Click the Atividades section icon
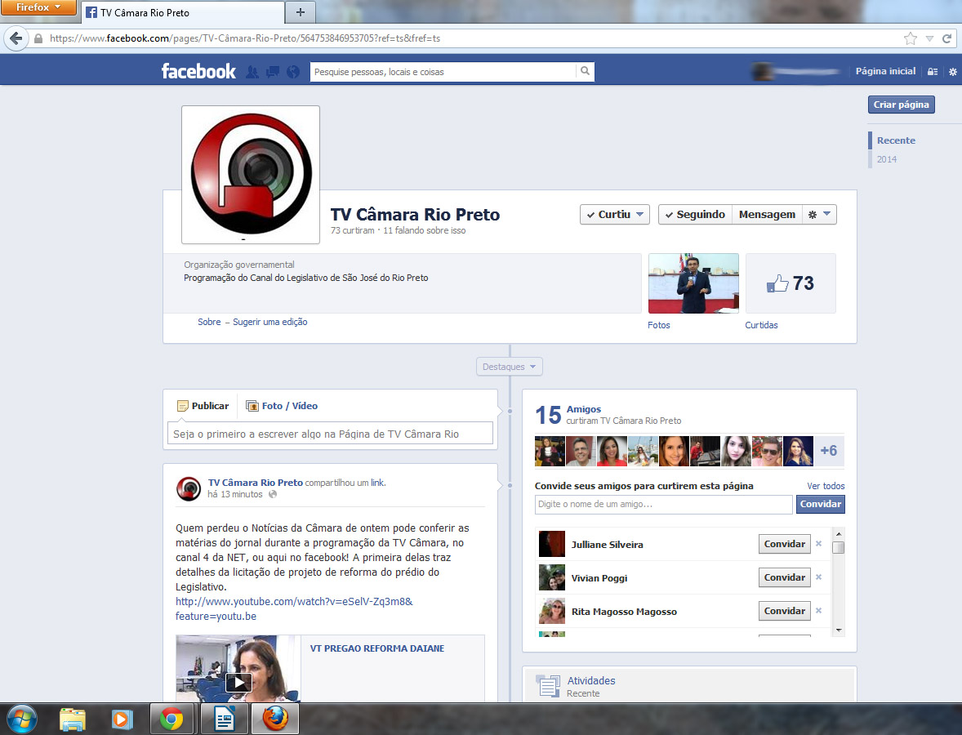Image resolution: width=962 pixels, height=735 pixels. tap(548, 686)
